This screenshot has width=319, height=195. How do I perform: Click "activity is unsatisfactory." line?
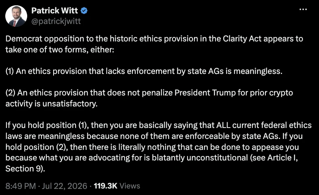52,104
